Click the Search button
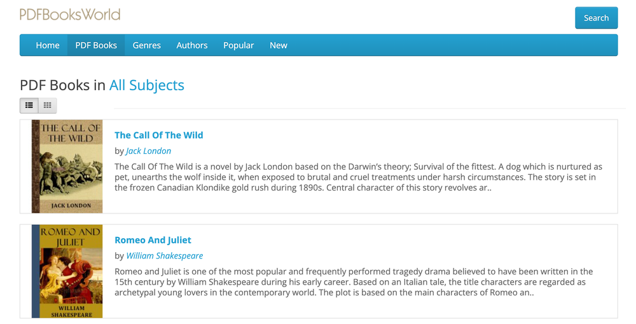 [x=597, y=18]
